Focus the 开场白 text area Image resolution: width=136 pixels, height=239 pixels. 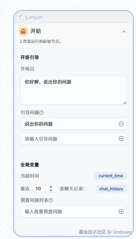74,90
